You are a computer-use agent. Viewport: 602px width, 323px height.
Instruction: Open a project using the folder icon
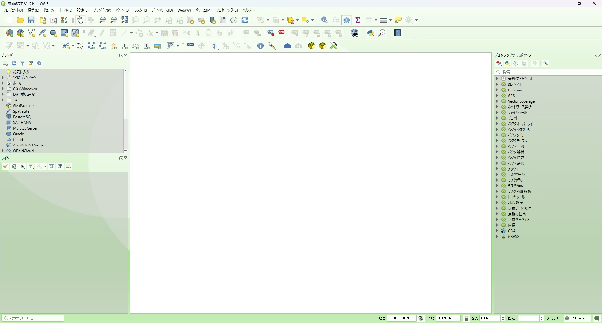point(20,20)
